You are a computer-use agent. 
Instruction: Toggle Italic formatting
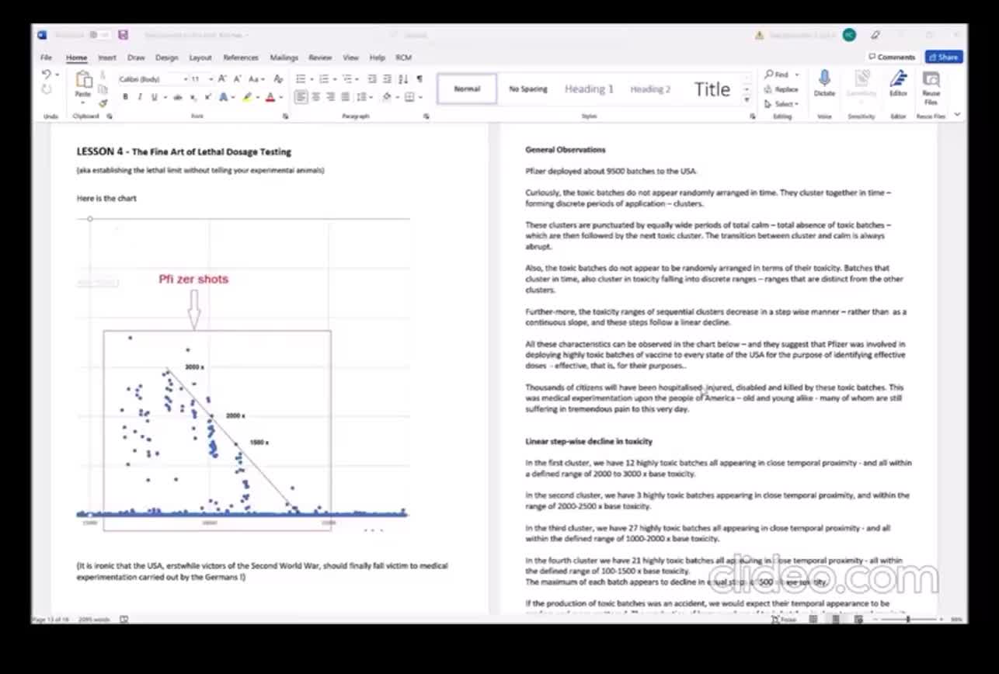(139, 97)
